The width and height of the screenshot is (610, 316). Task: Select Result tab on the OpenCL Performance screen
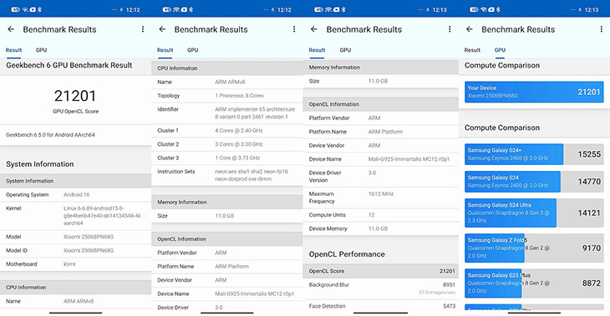pos(317,50)
